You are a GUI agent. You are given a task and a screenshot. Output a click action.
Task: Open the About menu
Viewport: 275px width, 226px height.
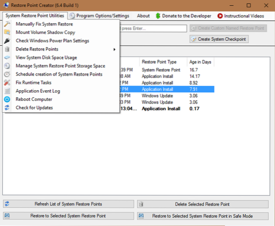coord(143,16)
